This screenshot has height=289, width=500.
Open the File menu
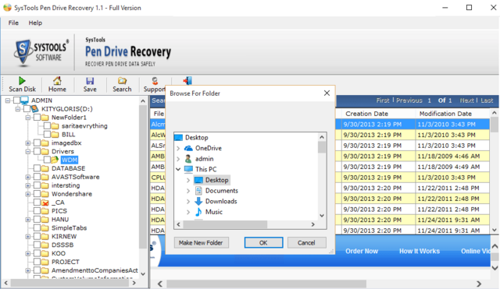13,23
